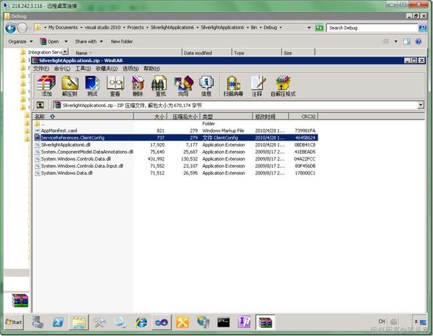Open Internet Explorer from the taskbar
The image size is (433, 336).
tap(141, 322)
